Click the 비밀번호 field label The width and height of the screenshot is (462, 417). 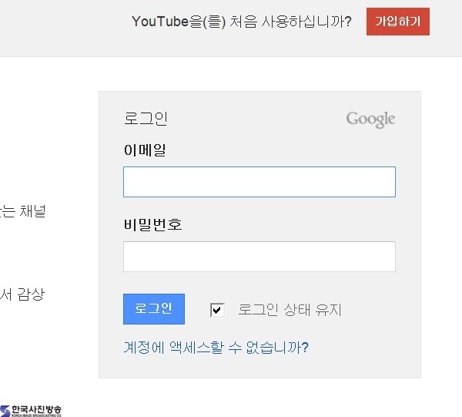[152, 225]
